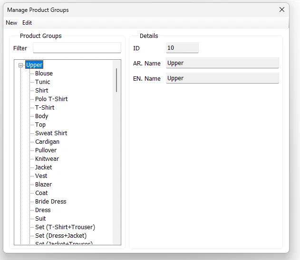The height and width of the screenshot is (260, 300).
Task: Select Set (Dress+Jacket) item
Action: pos(61,236)
